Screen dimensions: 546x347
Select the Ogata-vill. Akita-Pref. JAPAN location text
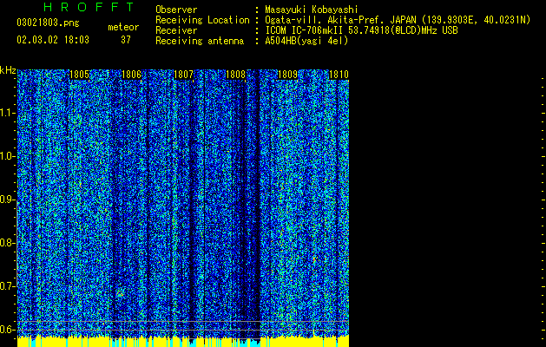click(x=398, y=20)
